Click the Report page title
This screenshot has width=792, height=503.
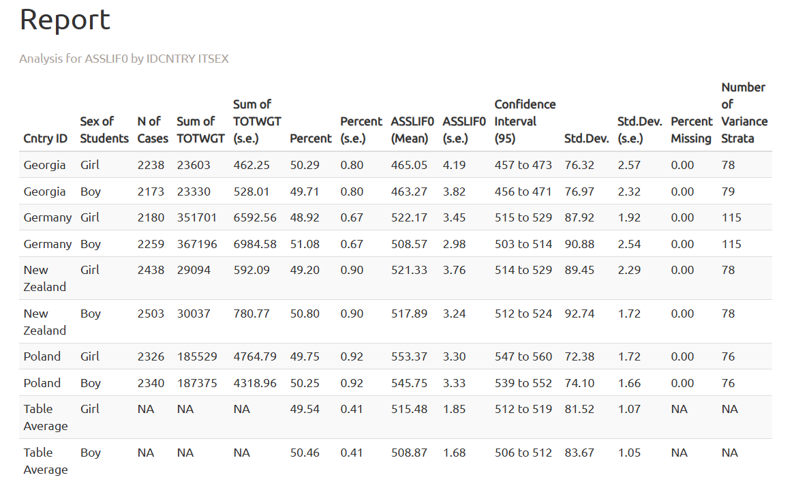[65, 20]
